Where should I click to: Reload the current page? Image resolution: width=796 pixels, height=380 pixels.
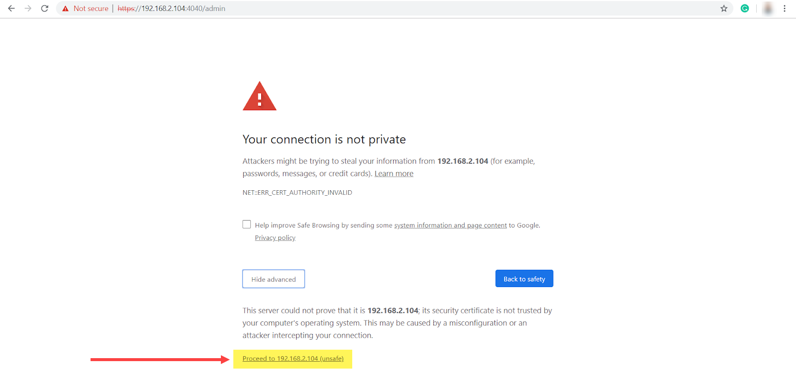tap(45, 8)
